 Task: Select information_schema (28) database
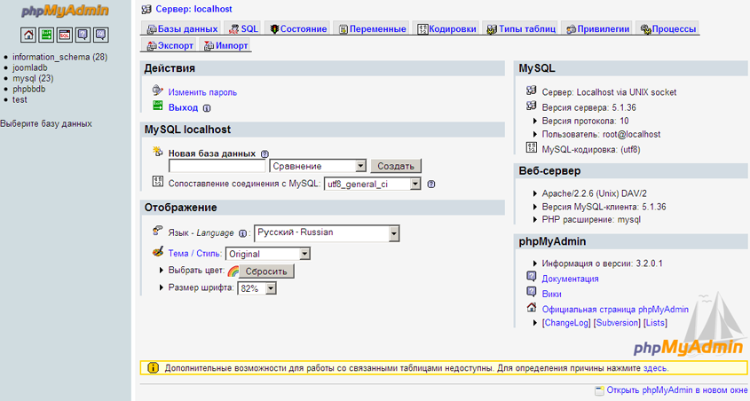(59, 57)
